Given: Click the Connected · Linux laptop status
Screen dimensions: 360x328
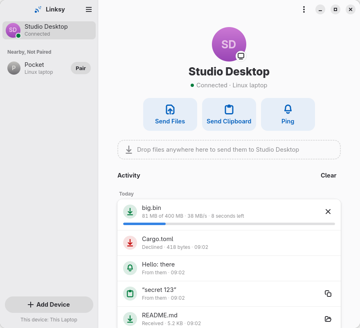Looking at the screenshot, I should point(229,85).
